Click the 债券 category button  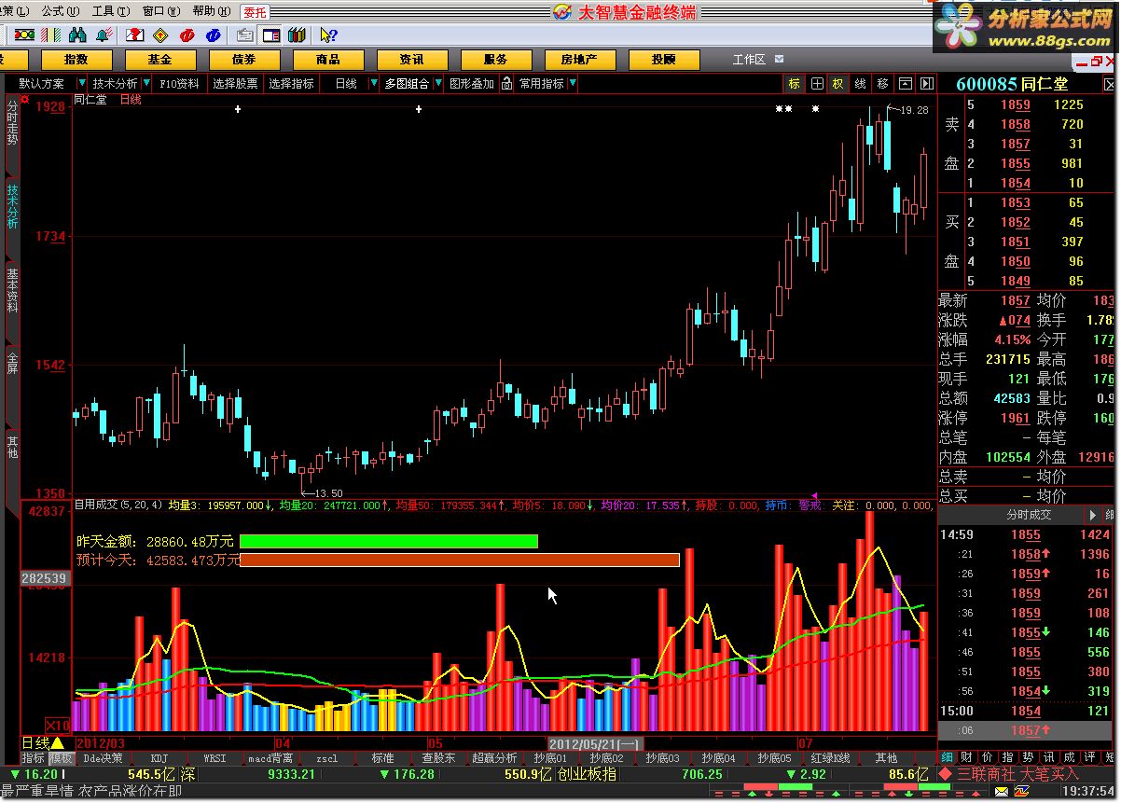click(x=244, y=60)
